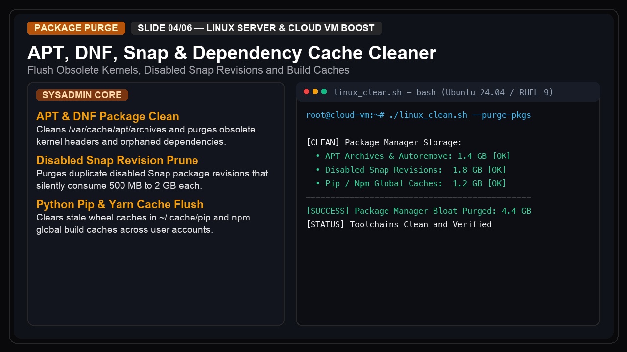Screen dimensions: 627x352
Task: Click the description starting 'Purges duplicate disabled Snap'
Action: pyautogui.click(x=152, y=180)
